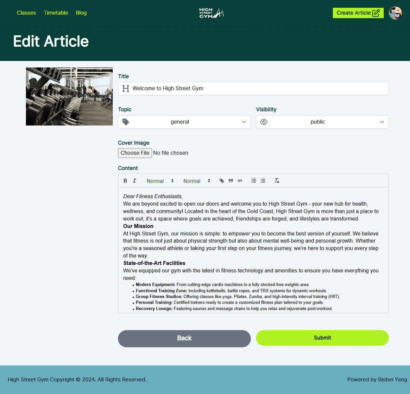
Task: Insert a link using the link icon
Action: tap(222, 181)
